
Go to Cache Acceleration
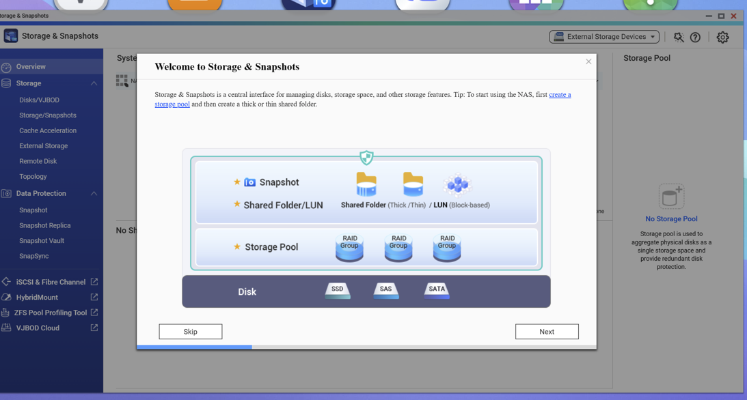point(48,130)
